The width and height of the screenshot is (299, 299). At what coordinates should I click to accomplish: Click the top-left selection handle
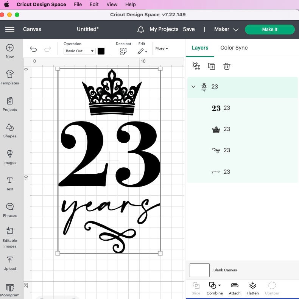58,69
